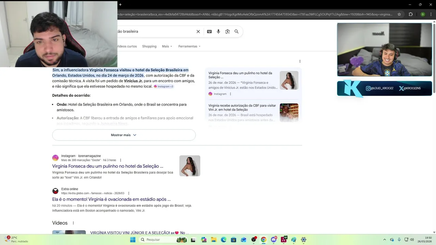Open the Paint palette app on taskbar
The height and width of the screenshot is (245, 436).
[x=294, y=240]
